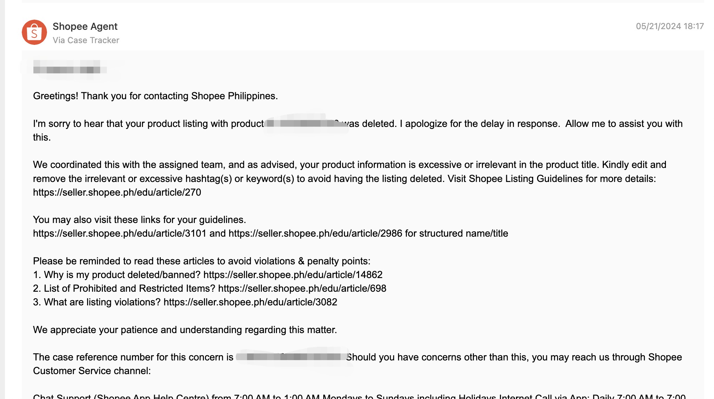The image size is (714, 399).
Task: Click the Via Case Tracker label
Action: click(x=86, y=40)
